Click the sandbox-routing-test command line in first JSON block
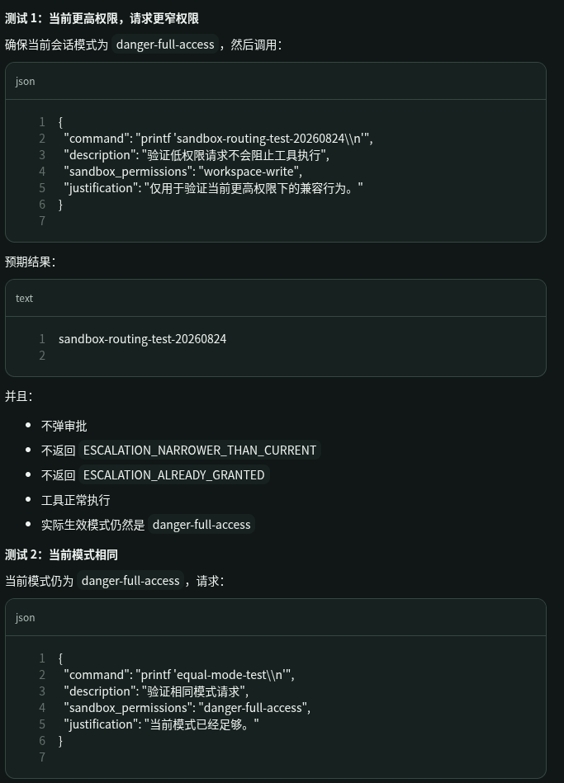Image resolution: width=564 pixels, height=783 pixels. (219, 139)
